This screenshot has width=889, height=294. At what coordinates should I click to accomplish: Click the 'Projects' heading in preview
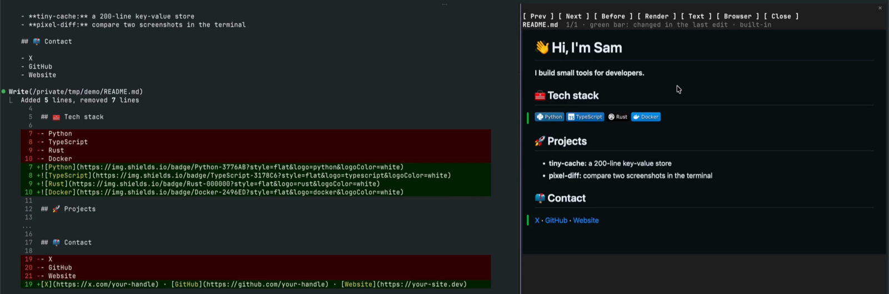tap(567, 141)
